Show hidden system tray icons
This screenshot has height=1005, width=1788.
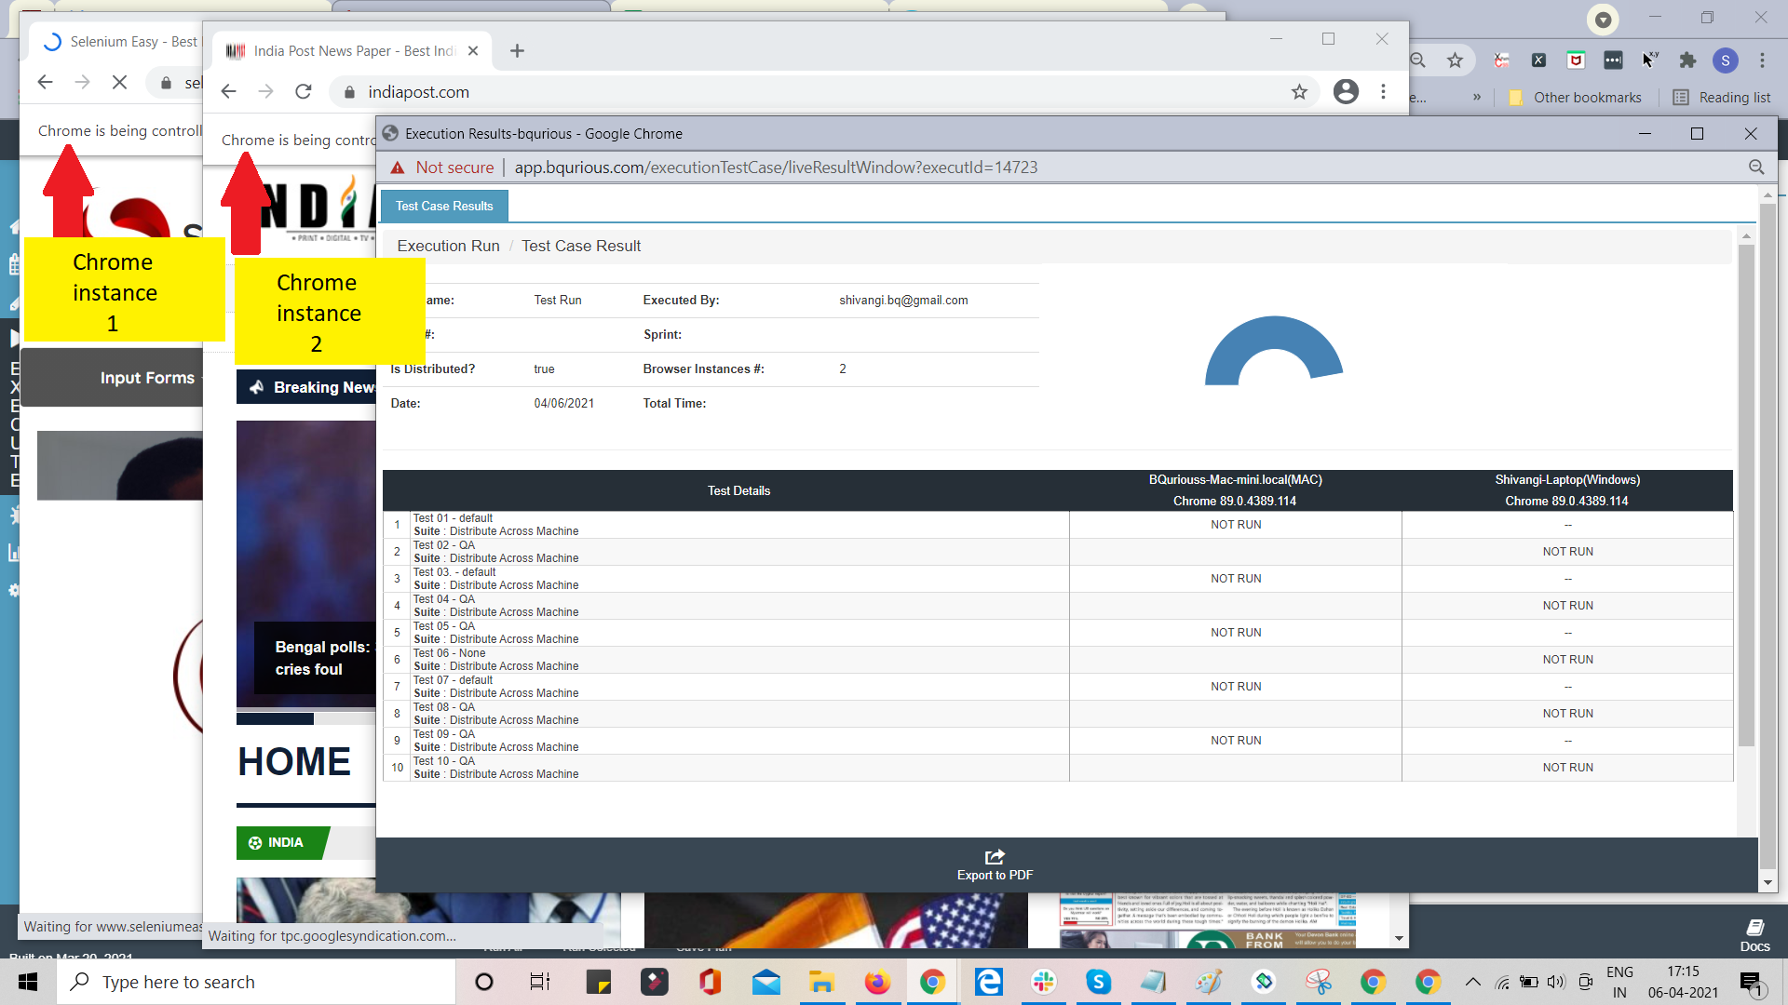click(x=1472, y=982)
